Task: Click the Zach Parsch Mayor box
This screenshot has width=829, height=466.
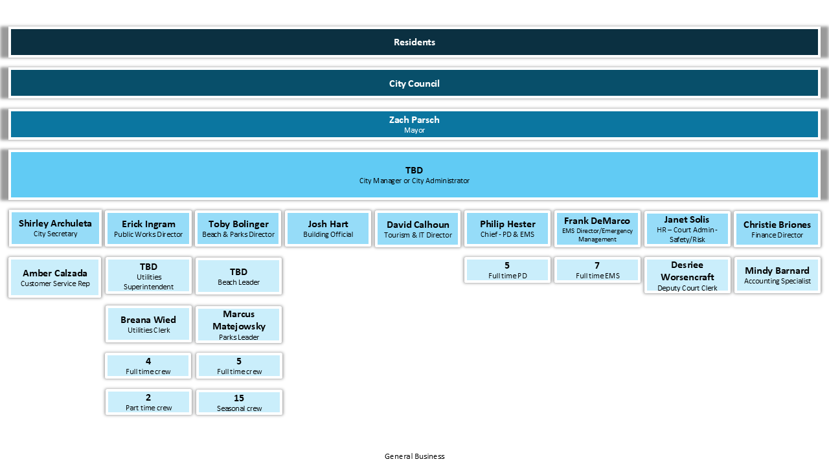Action: coord(414,124)
